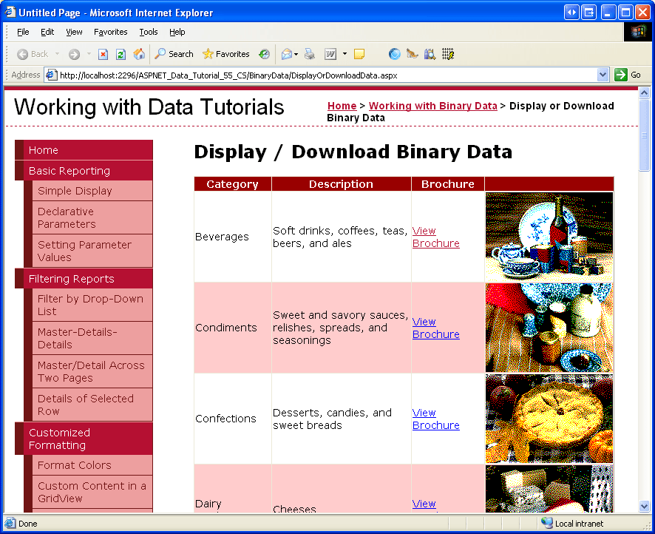Open the Back button history dropdown arrow
This screenshot has width=655, height=534.
coord(57,54)
